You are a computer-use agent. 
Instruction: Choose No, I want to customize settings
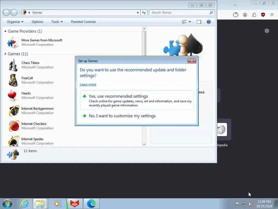[137, 116]
